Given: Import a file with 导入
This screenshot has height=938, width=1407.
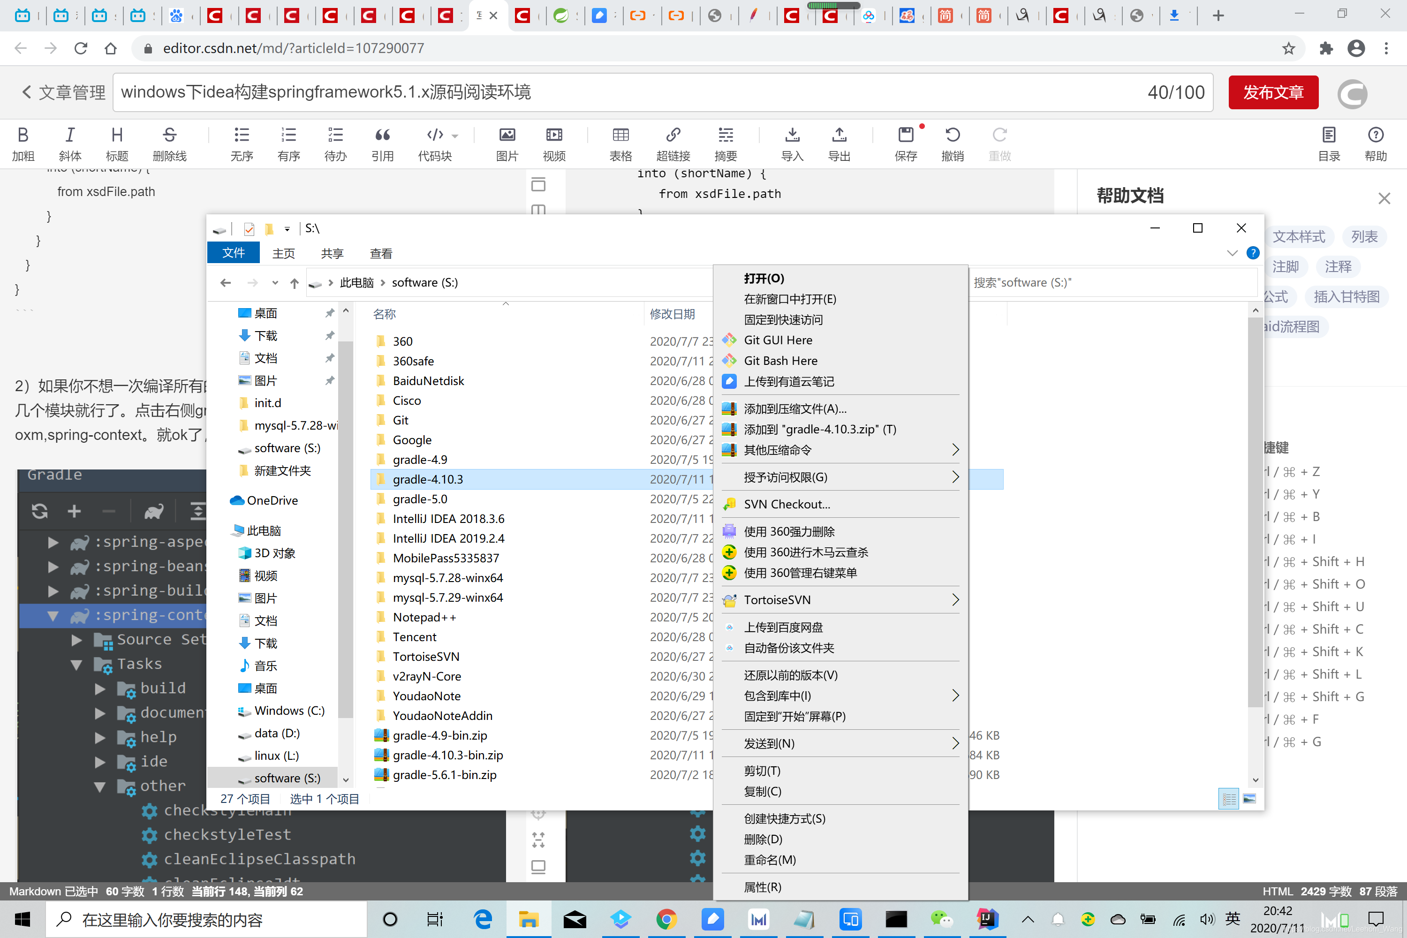Looking at the screenshot, I should point(792,144).
